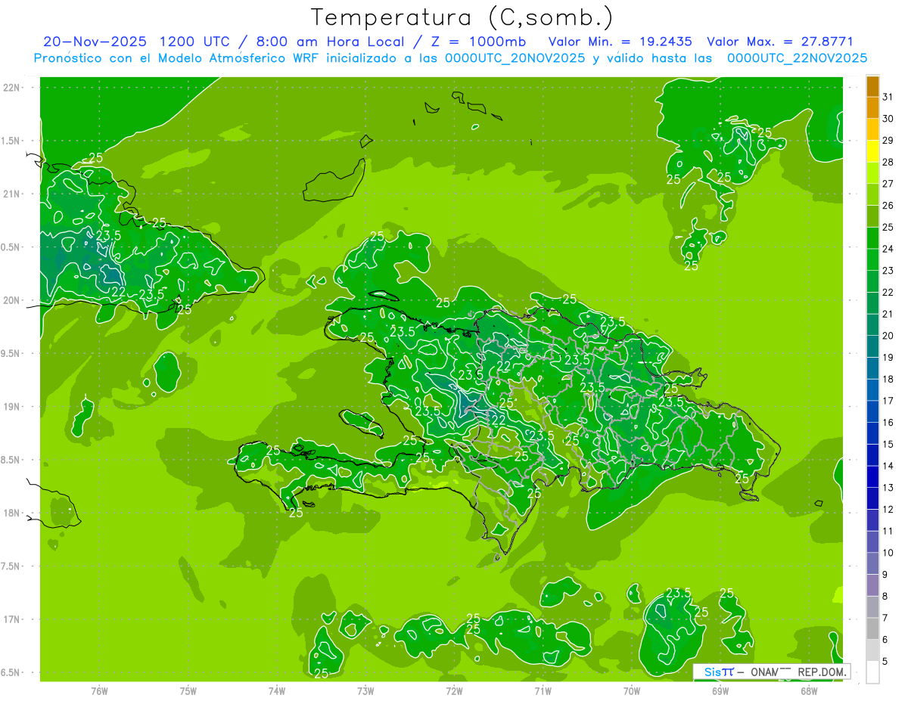908x701 pixels.
Task: Click the latitude axis label 21N
Action: point(12,194)
